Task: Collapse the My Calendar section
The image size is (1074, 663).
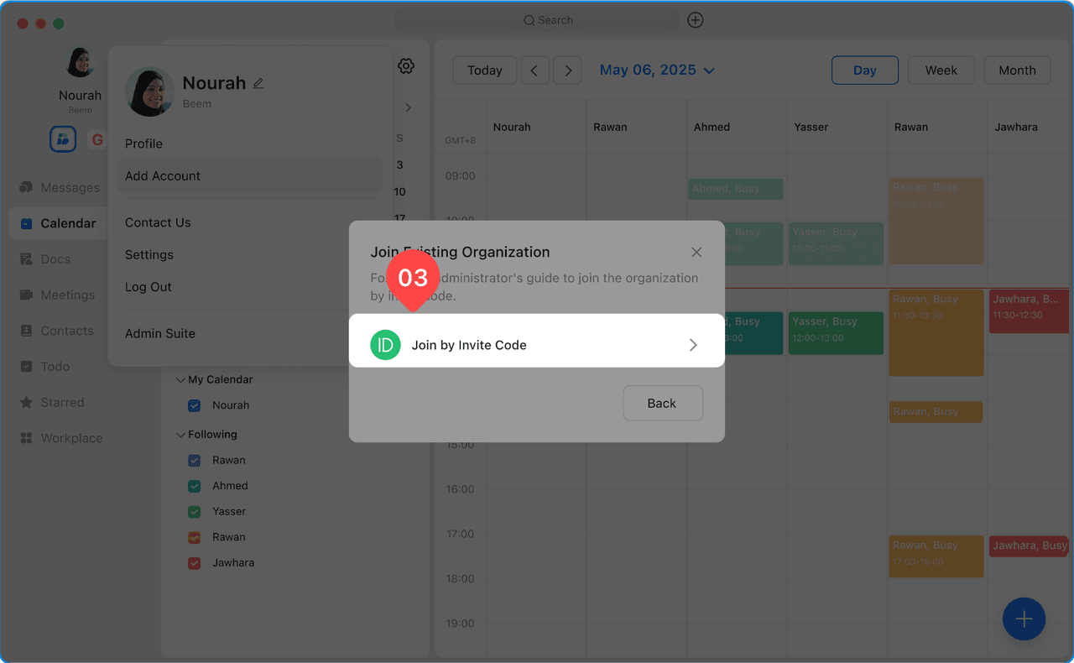Action: pyautogui.click(x=180, y=380)
